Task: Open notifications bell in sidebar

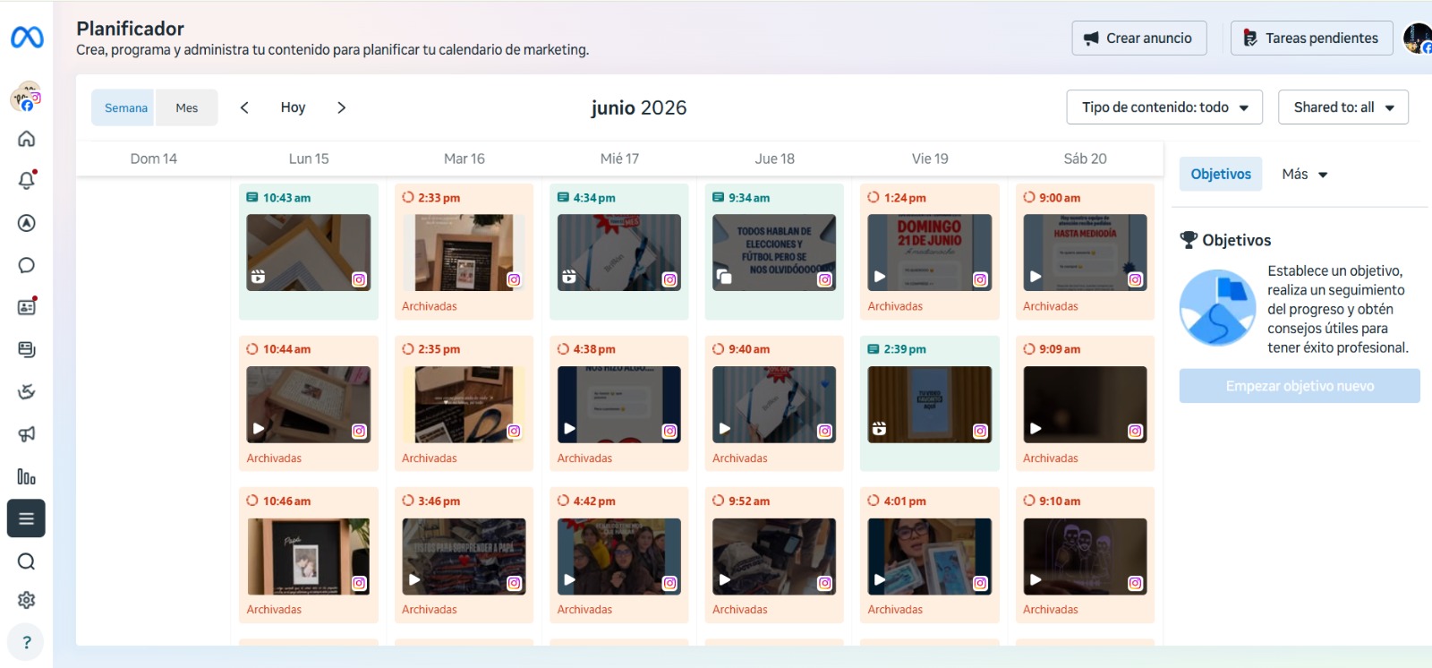Action: pyautogui.click(x=27, y=180)
